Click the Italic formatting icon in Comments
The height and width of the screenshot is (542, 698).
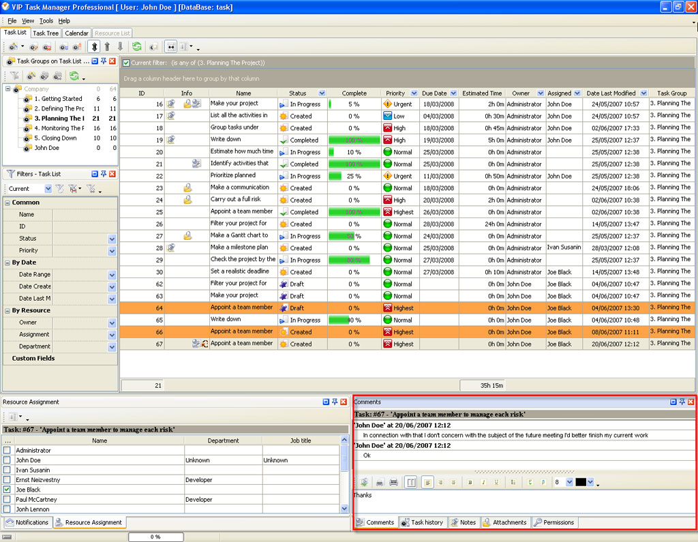click(483, 482)
